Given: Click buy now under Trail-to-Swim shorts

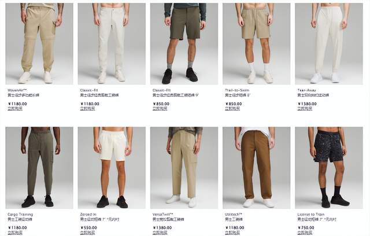Looking at the screenshot, I should tap(232, 109).
